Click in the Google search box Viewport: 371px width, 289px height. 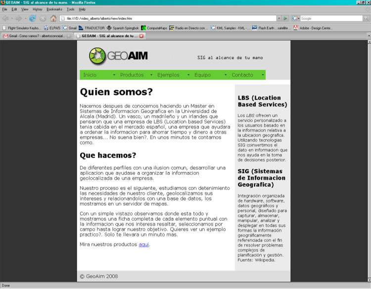pyautogui.click(x=331, y=18)
